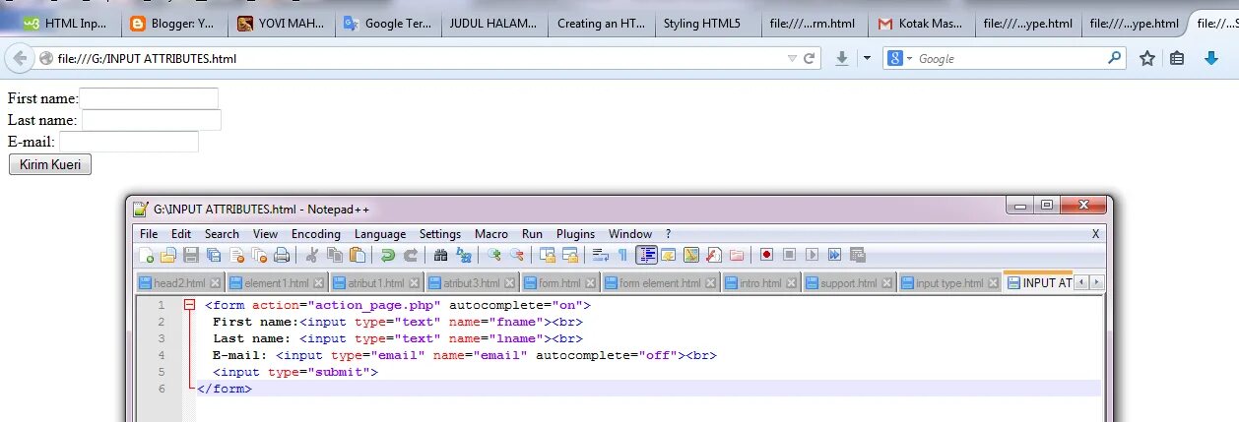The image size is (1239, 422).
Task: Click the Cut scissors icon in Notepad++
Action: [x=311, y=256]
